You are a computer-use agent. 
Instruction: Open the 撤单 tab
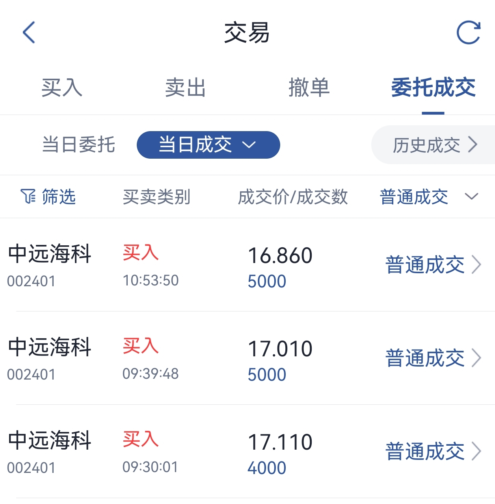pyautogui.click(x=309, y=87)
